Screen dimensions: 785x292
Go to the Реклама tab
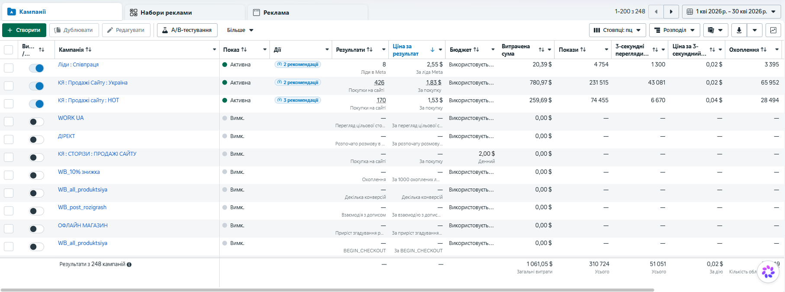point(308,13)
